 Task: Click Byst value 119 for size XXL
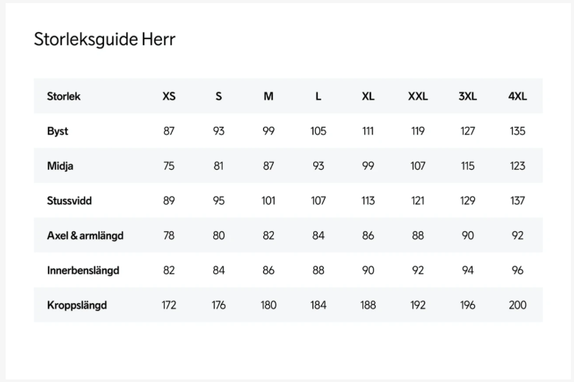(x=418, y=132)
